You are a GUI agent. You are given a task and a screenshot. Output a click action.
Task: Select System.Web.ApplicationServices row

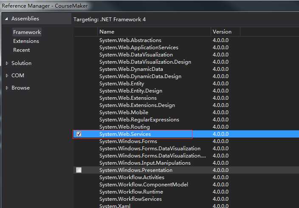point(187,48)
